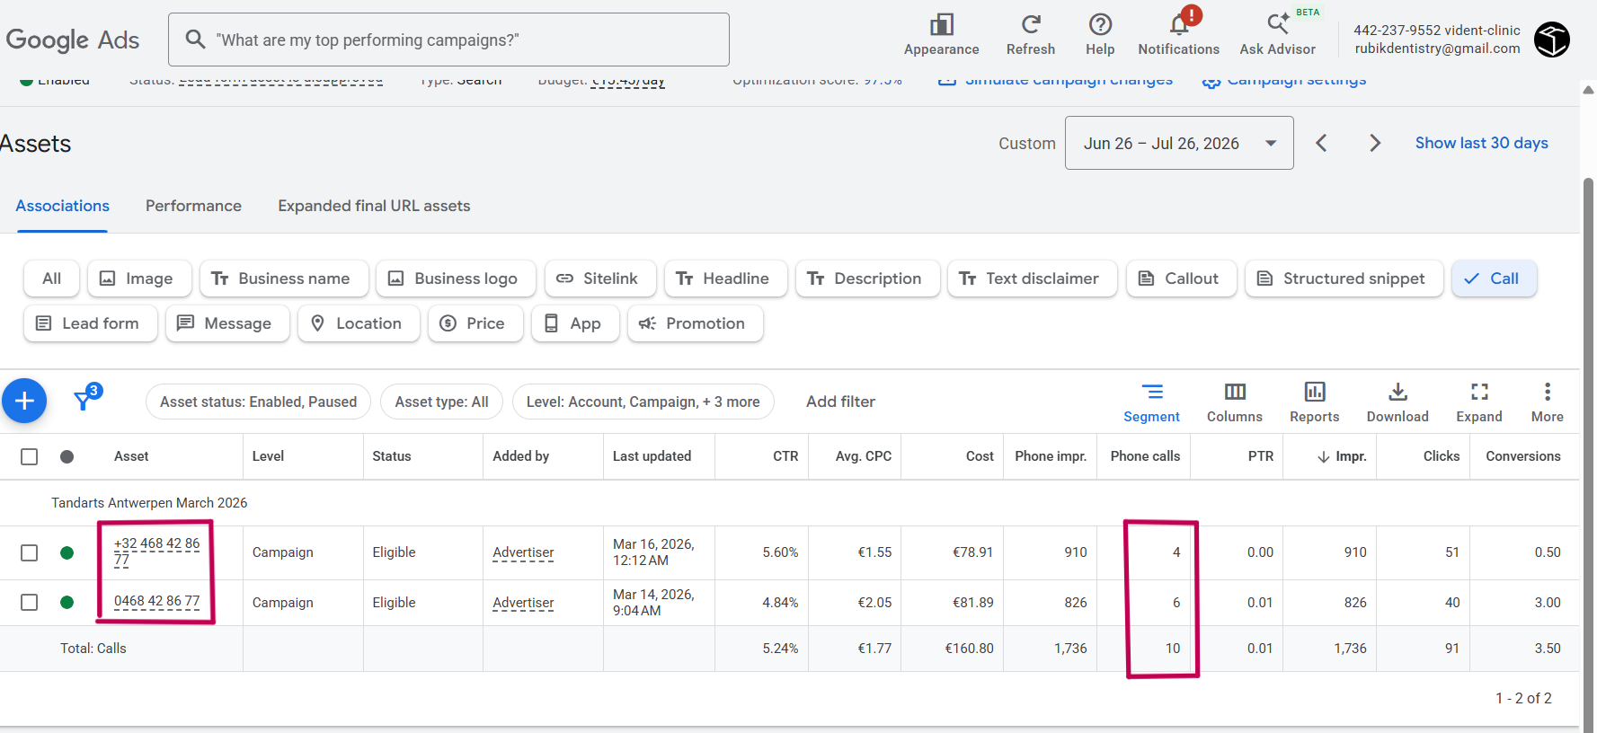
Task: Click Advertiser link in first row
Action: pos(523,552)
